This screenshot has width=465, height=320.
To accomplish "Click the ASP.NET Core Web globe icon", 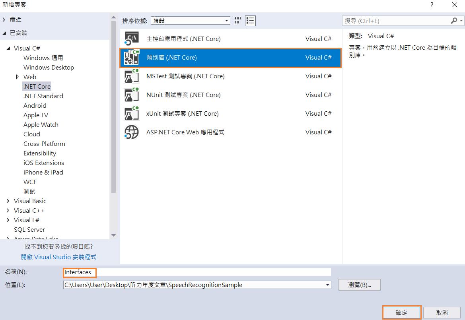I will (131, 132).
